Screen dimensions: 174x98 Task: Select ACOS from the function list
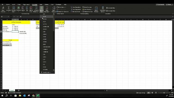46,17
